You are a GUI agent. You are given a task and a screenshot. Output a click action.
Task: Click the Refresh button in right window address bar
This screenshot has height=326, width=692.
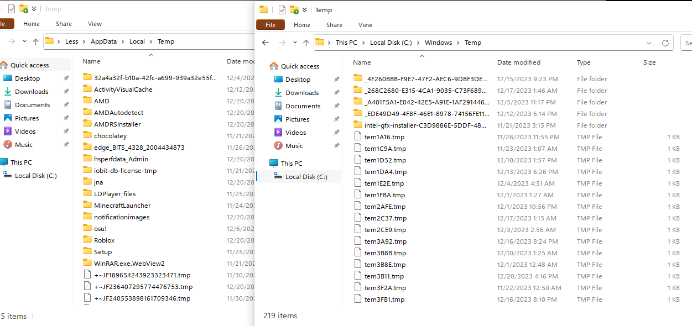(665, 43)
